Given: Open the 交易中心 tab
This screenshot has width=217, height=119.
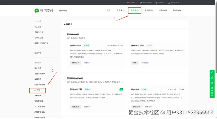Looking at the screenshot, I should (120, 10).
